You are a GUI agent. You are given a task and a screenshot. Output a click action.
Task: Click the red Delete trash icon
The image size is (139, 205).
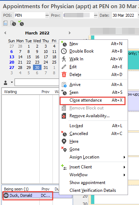[x=64, y=75]
